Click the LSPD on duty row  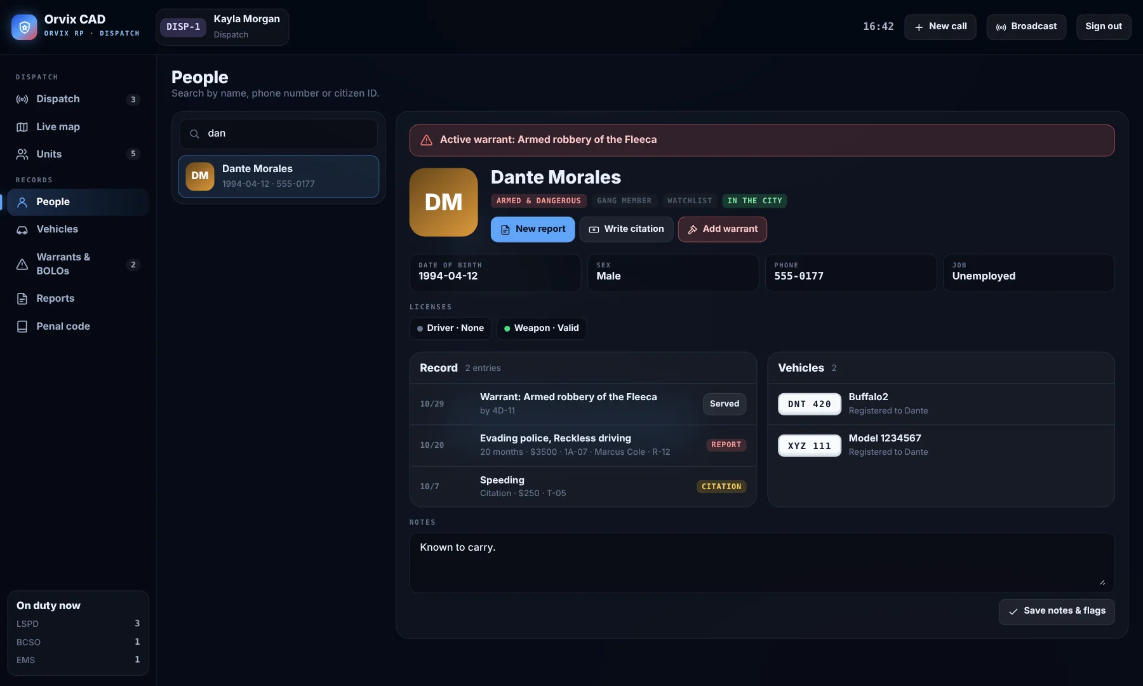pyautogui.click(x=78, y=624)
